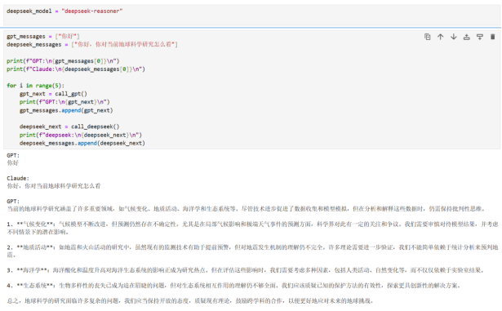Viewport: 502px width, 311px height.
Task: Click output item '1. **气候变化**'
Action: pyautogui.click(x=252, y=228)
